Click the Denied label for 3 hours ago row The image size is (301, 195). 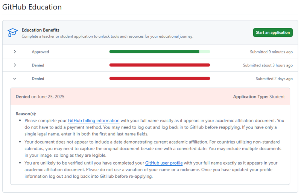coord(38,65)
